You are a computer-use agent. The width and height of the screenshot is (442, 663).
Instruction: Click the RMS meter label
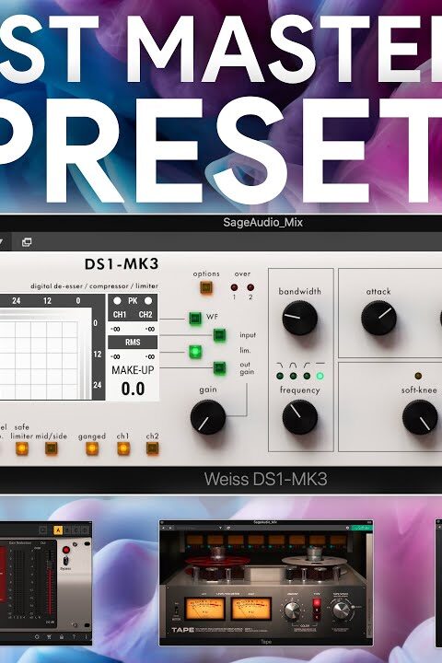(x=133, y=342)
